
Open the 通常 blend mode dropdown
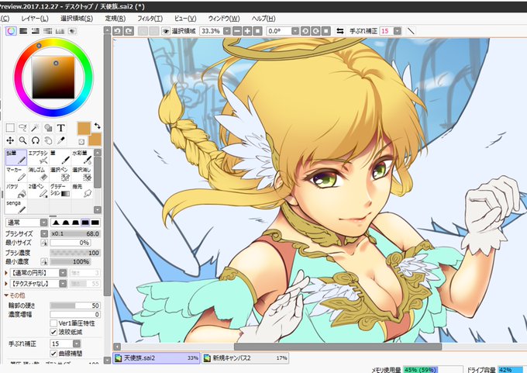(x=27, y=223)
